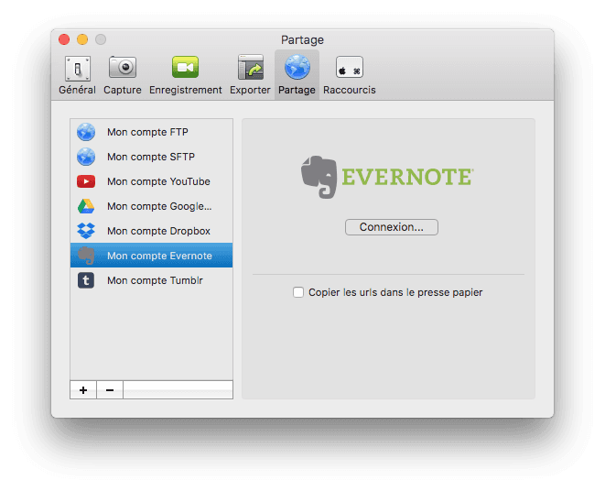Switch to the Exporter tab label

(x=250, y=90)
